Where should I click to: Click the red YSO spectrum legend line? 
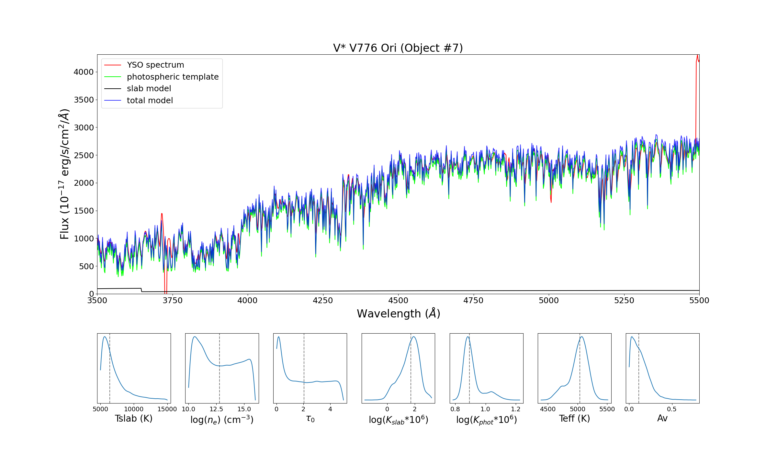pyautogui.click(x=112, y=65)
